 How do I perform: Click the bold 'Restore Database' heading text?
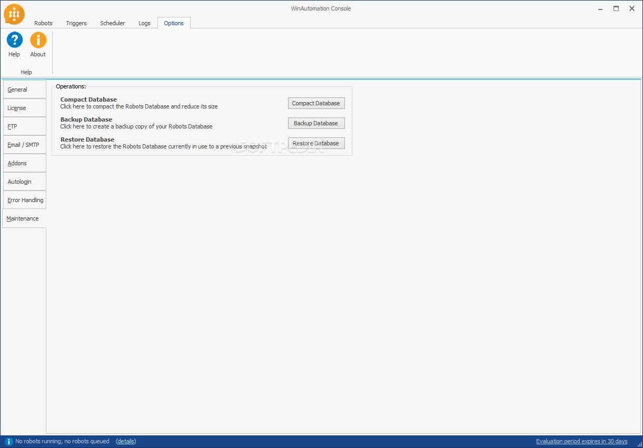click(x=87, y=140)
